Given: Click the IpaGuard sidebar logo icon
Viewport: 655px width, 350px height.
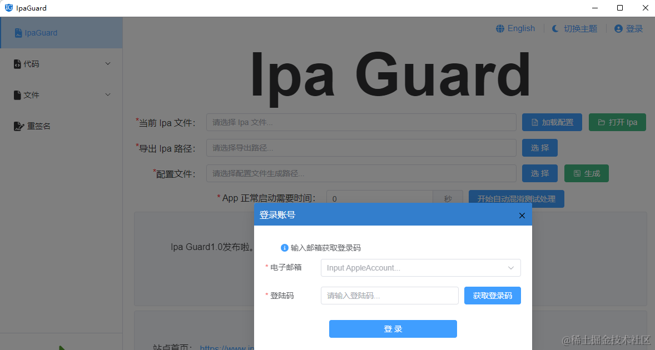Looking at the screenshot, I should [x=18, y=33].
